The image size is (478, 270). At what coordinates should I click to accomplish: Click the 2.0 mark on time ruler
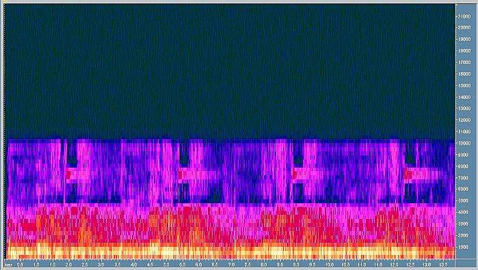(68, 265)
